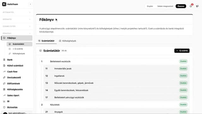Collapse the PÉNZÜGY sidebar section
Viewport: 202px width, 114px height.
point(17,33)
